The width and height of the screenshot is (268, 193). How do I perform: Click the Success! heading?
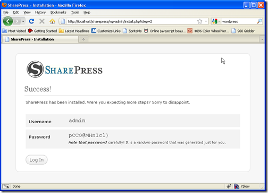click(x=38, y=89)
